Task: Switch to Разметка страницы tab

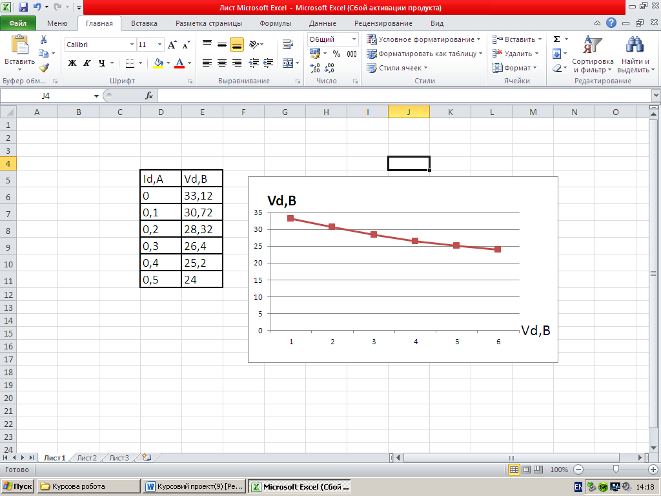Action: point(208,24)
